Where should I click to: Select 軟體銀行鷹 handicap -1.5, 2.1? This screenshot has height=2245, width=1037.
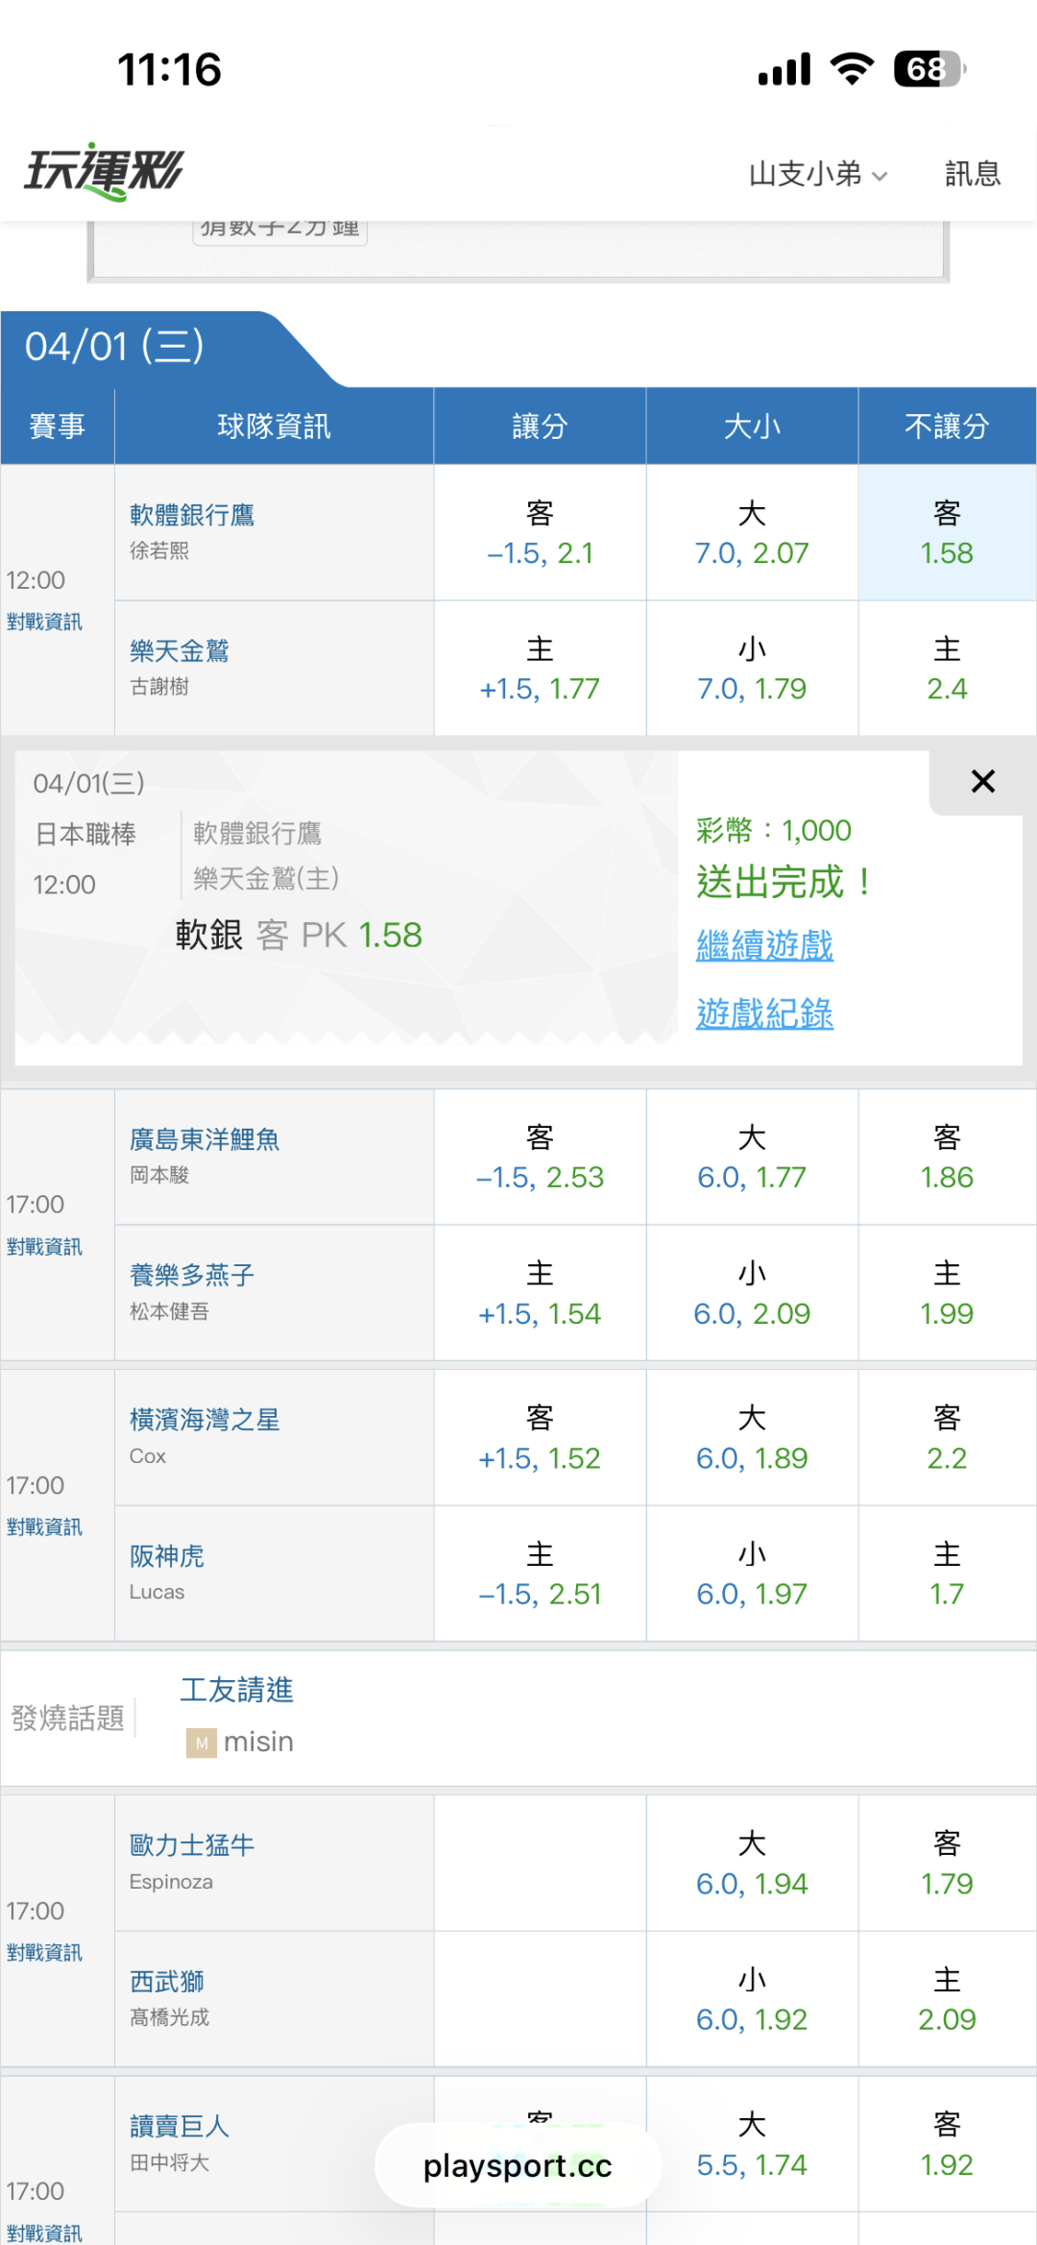pyautogui.click(x=540, y=533)
